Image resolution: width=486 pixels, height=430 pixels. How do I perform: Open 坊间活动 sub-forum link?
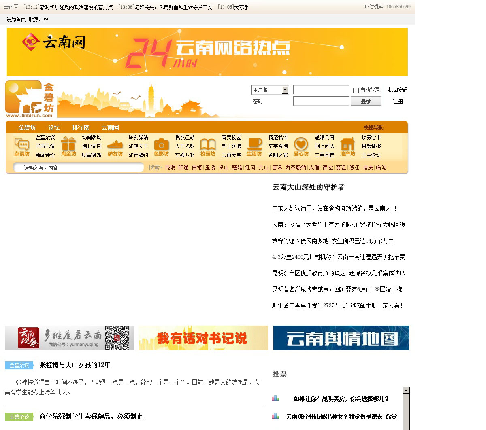pos(92,137)
